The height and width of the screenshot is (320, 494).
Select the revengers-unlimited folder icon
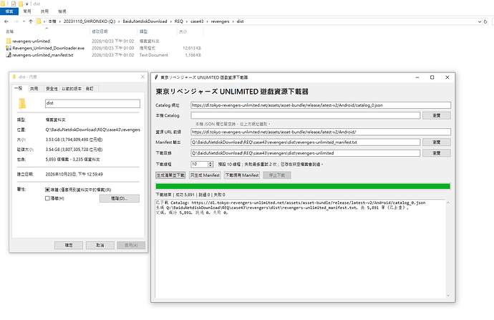pos(9,41)
